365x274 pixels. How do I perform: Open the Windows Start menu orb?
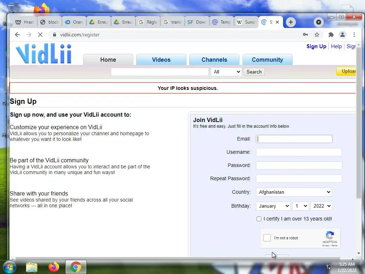pos(9,267)
